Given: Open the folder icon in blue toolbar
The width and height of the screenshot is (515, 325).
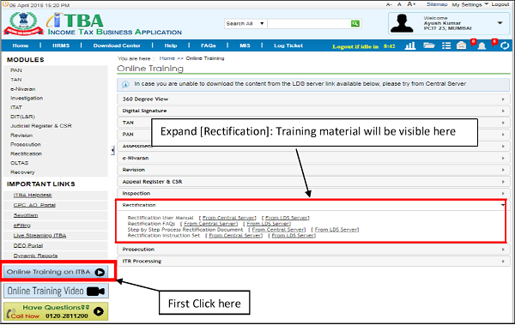Looking at the screenshot, I should (428, 45).
